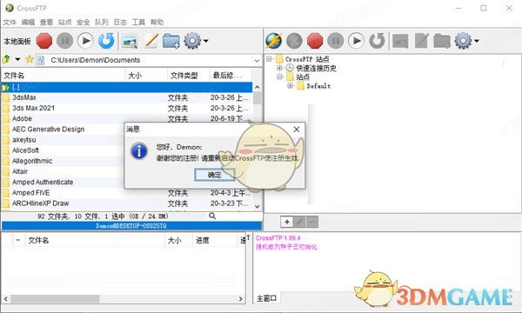This screenshot has height=313, width=522.
Task: Open the 文件 menu
Action: coord(10,22)
